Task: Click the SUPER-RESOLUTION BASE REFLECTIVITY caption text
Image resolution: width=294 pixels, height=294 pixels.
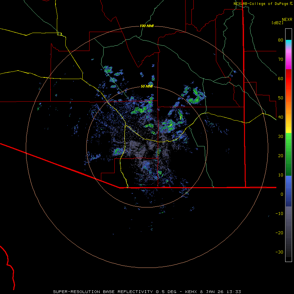Action: [103, 292]
